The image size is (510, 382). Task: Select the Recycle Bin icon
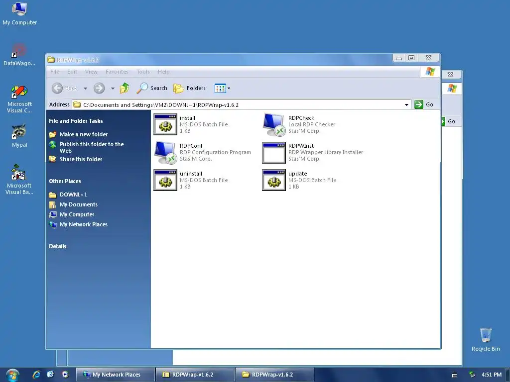(486, 339)
